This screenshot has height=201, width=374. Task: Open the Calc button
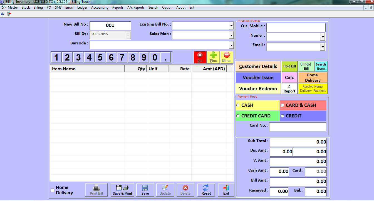(289, 77)
